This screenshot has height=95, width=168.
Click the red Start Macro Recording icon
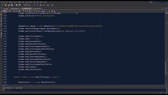pyautogui.click(x=47, y=11)
